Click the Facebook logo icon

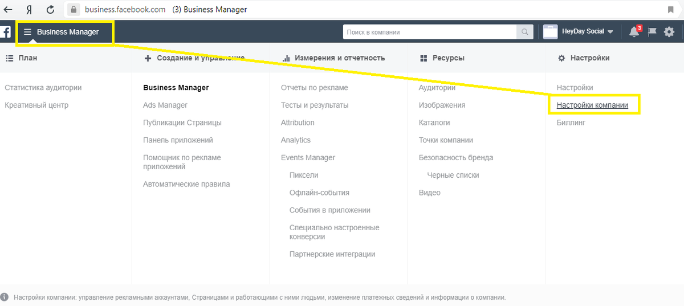[5, 32]
